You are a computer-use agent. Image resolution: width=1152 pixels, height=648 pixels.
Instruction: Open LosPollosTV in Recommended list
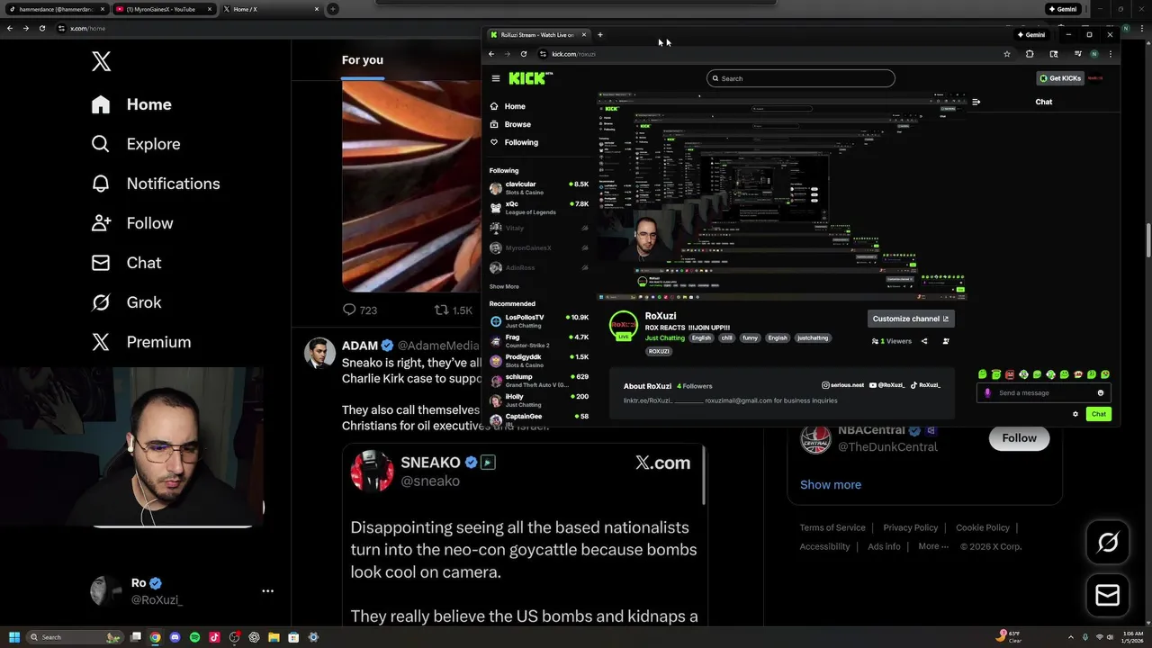coord(539,321)
